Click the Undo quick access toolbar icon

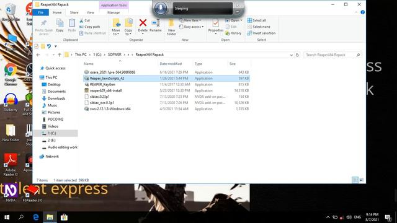(49, 46)
